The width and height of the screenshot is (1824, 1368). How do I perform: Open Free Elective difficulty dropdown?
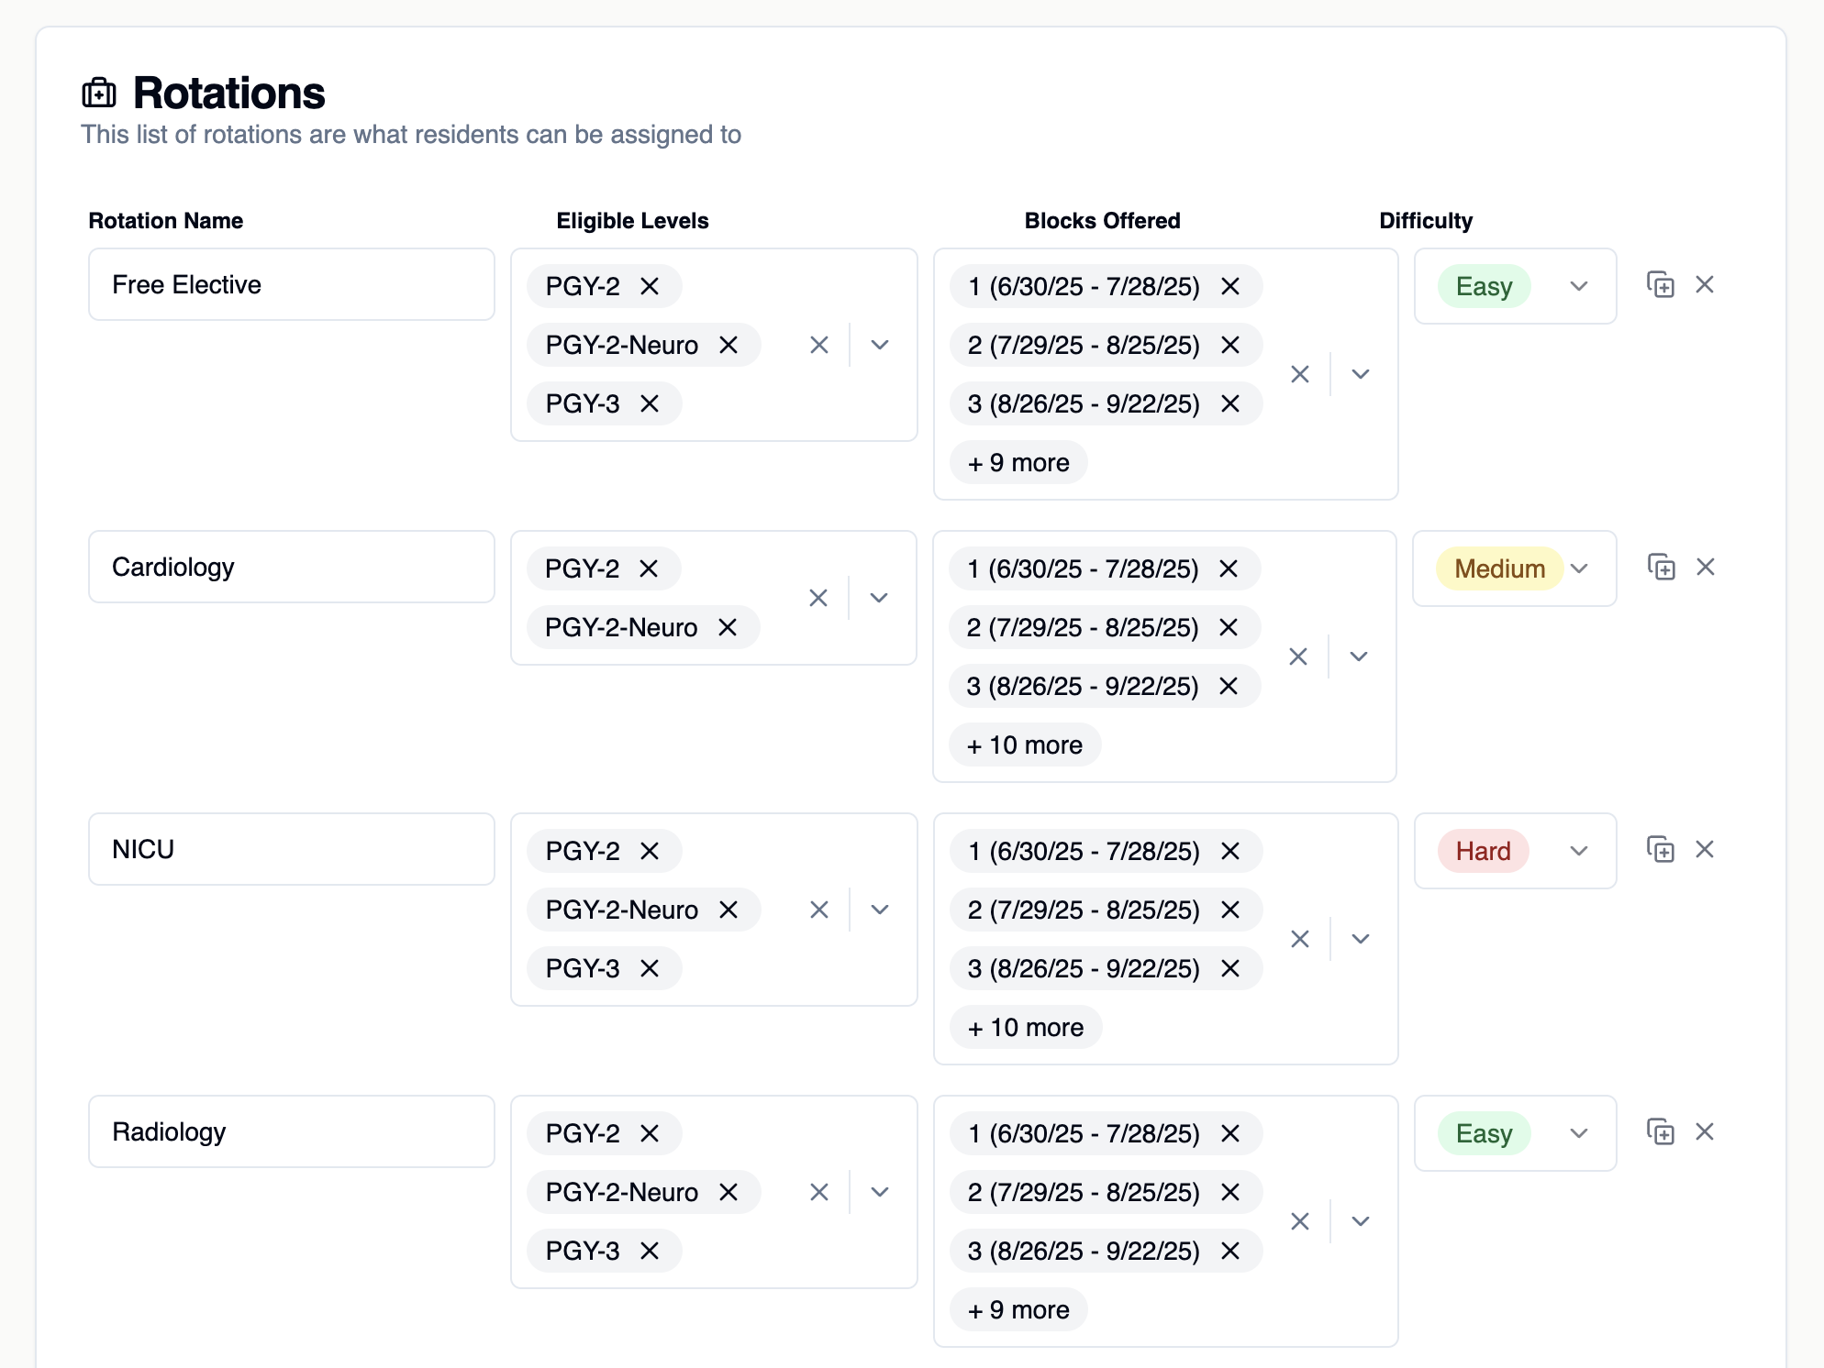(1578, 286)
